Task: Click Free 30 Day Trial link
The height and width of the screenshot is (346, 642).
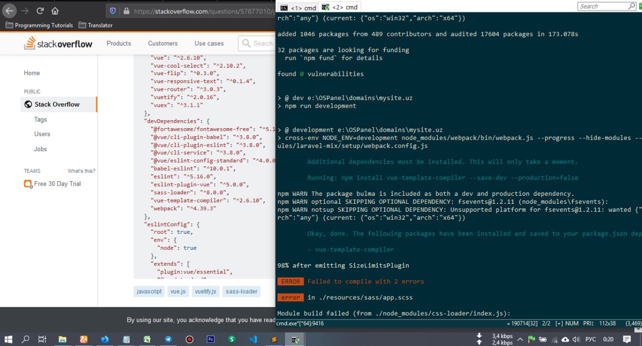Action: click(57, 184)
